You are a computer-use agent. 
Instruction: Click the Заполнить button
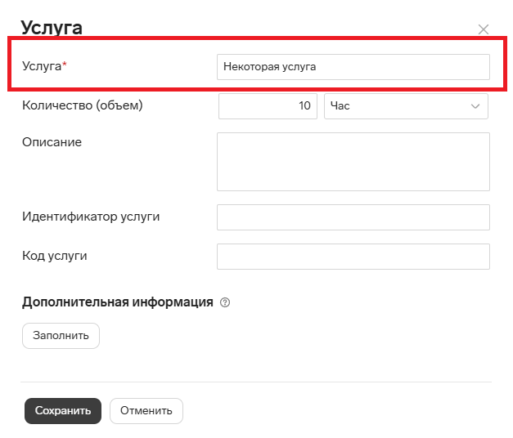[61, 336]
